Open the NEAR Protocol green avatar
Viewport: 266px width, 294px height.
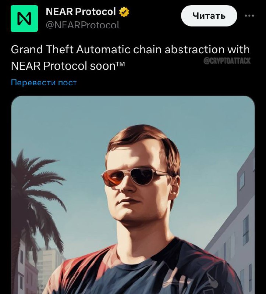pyautogui.click(x=24, y=19)
